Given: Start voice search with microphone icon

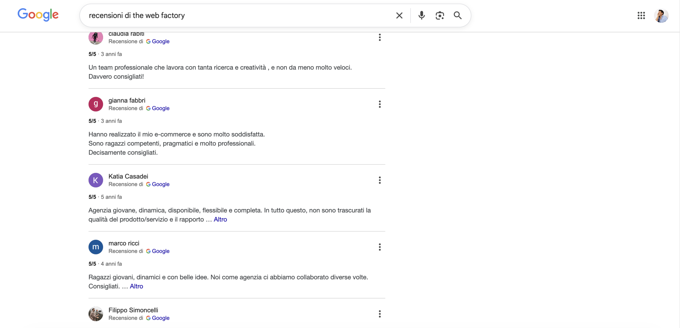Looking at the screenshot, I should point(421,15).
